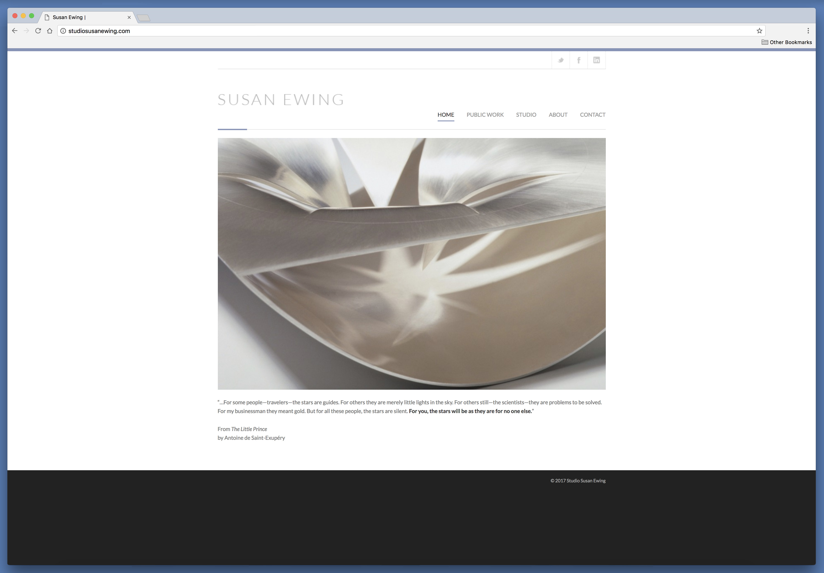Reload the page with the refresh icon

point(38,31)
